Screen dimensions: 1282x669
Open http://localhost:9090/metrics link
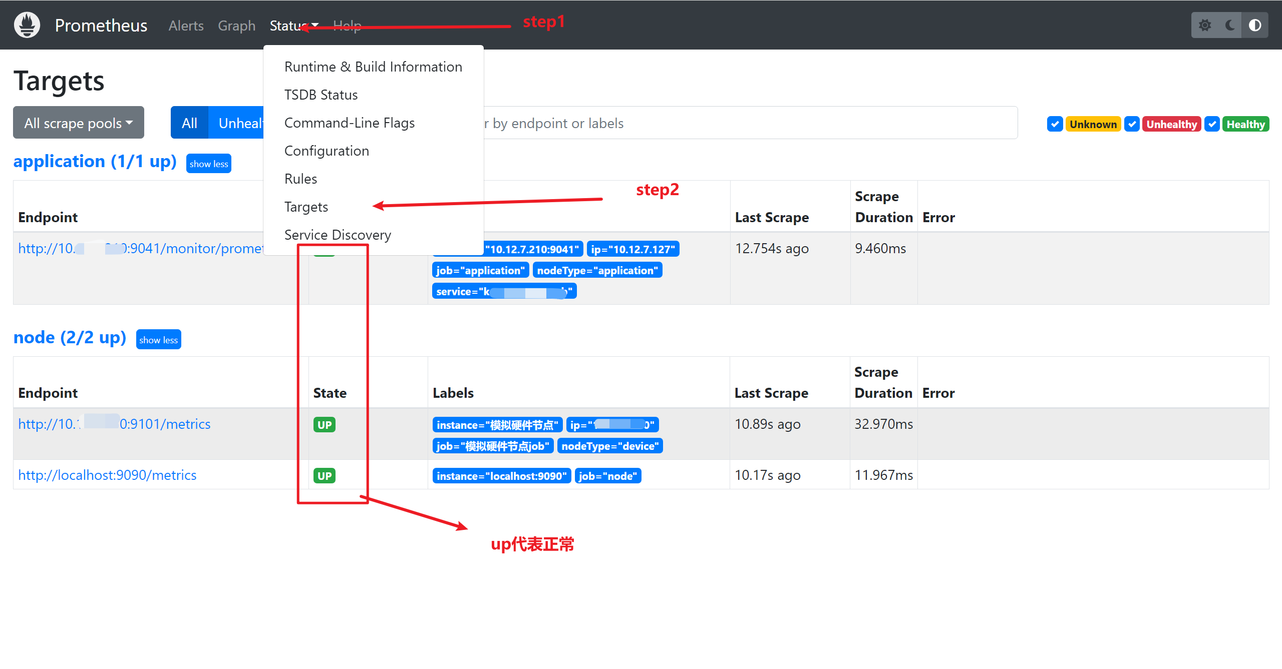pos(107,475)
